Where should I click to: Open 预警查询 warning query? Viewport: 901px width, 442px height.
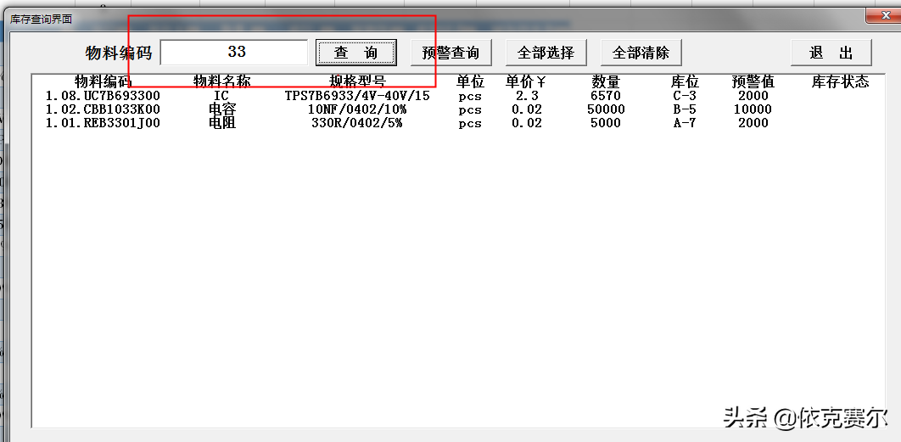450,53
